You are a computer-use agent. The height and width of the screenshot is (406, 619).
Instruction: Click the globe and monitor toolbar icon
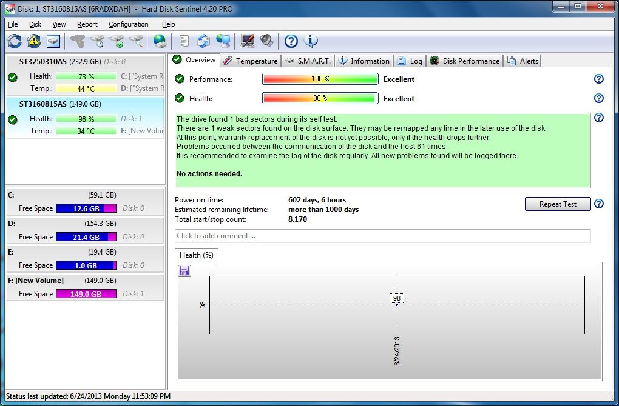point(223,41)
